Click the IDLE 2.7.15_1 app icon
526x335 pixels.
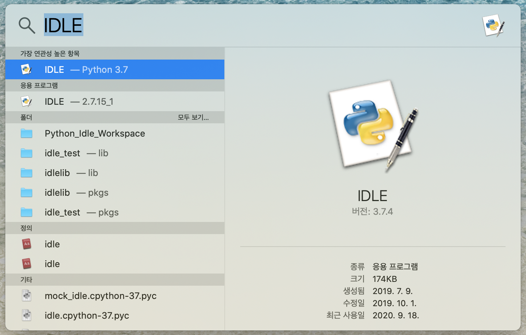coord(27,101)
